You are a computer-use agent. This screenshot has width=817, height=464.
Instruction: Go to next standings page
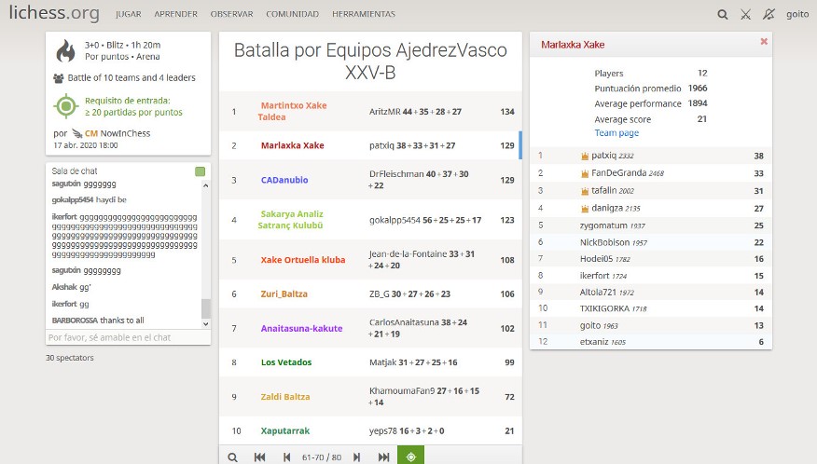356,457
